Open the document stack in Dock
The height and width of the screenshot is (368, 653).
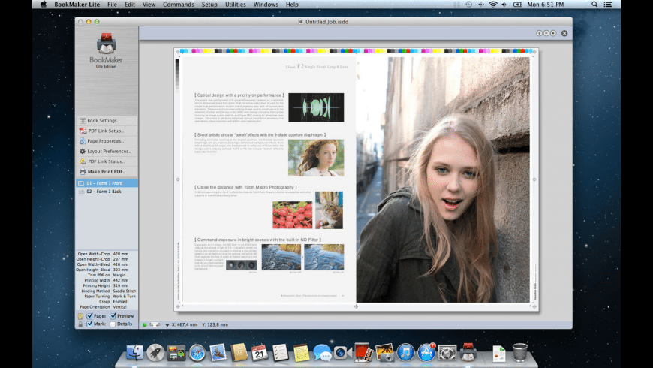tap(498, 354)
